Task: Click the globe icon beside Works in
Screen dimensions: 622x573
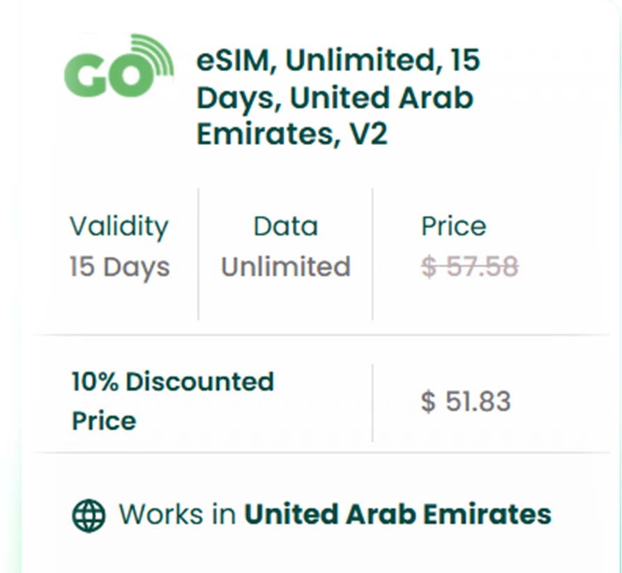Action: point(89,516)
